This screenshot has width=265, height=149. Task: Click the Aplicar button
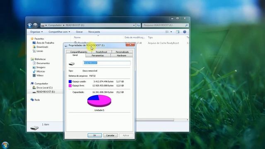pyautogui.click(x=126, y=135)
